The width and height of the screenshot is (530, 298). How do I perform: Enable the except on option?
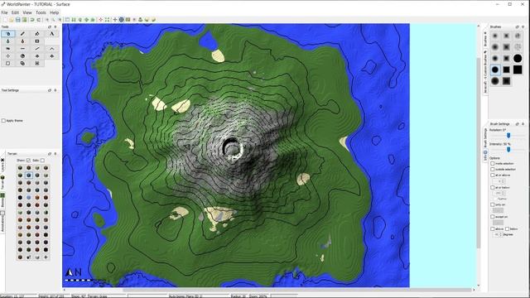click(x=493, y=217)
